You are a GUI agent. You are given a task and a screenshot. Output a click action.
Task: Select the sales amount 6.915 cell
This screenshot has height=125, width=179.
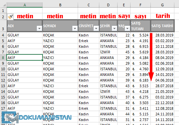point(140,46)
